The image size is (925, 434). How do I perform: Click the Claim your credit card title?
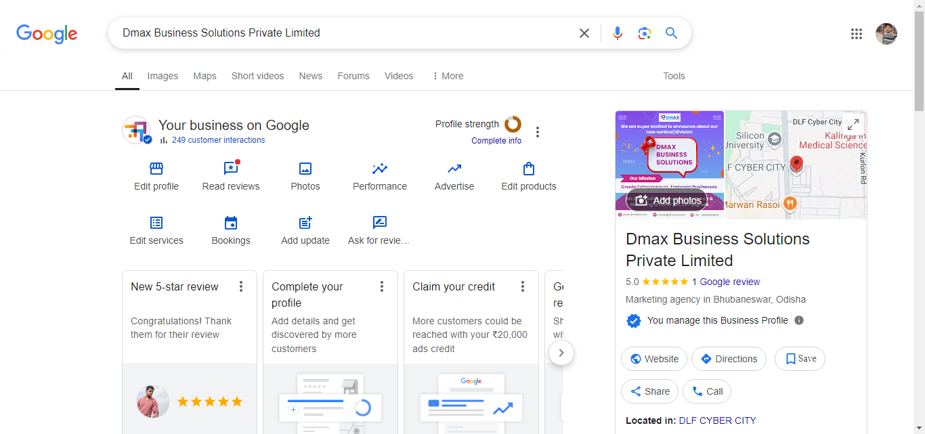[454, 286]
